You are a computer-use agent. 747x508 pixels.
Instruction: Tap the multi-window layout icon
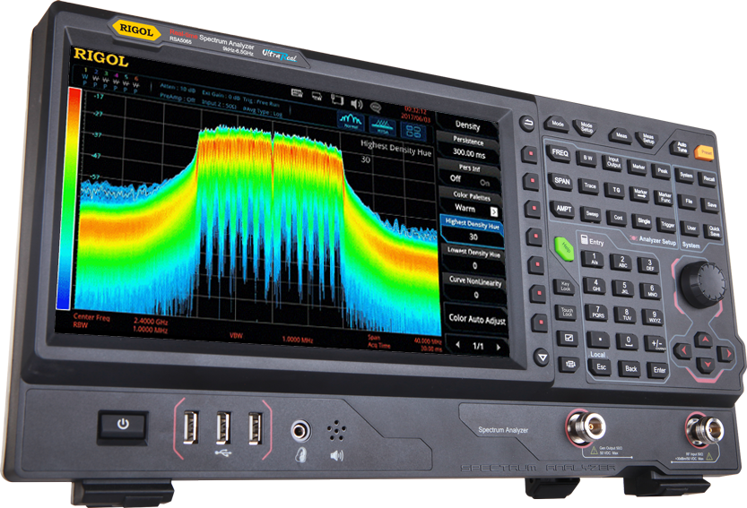point(413,131)
